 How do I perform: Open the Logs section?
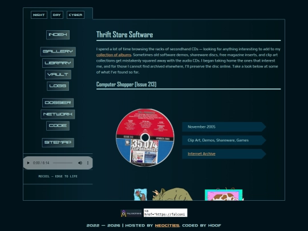click(58, 86)
